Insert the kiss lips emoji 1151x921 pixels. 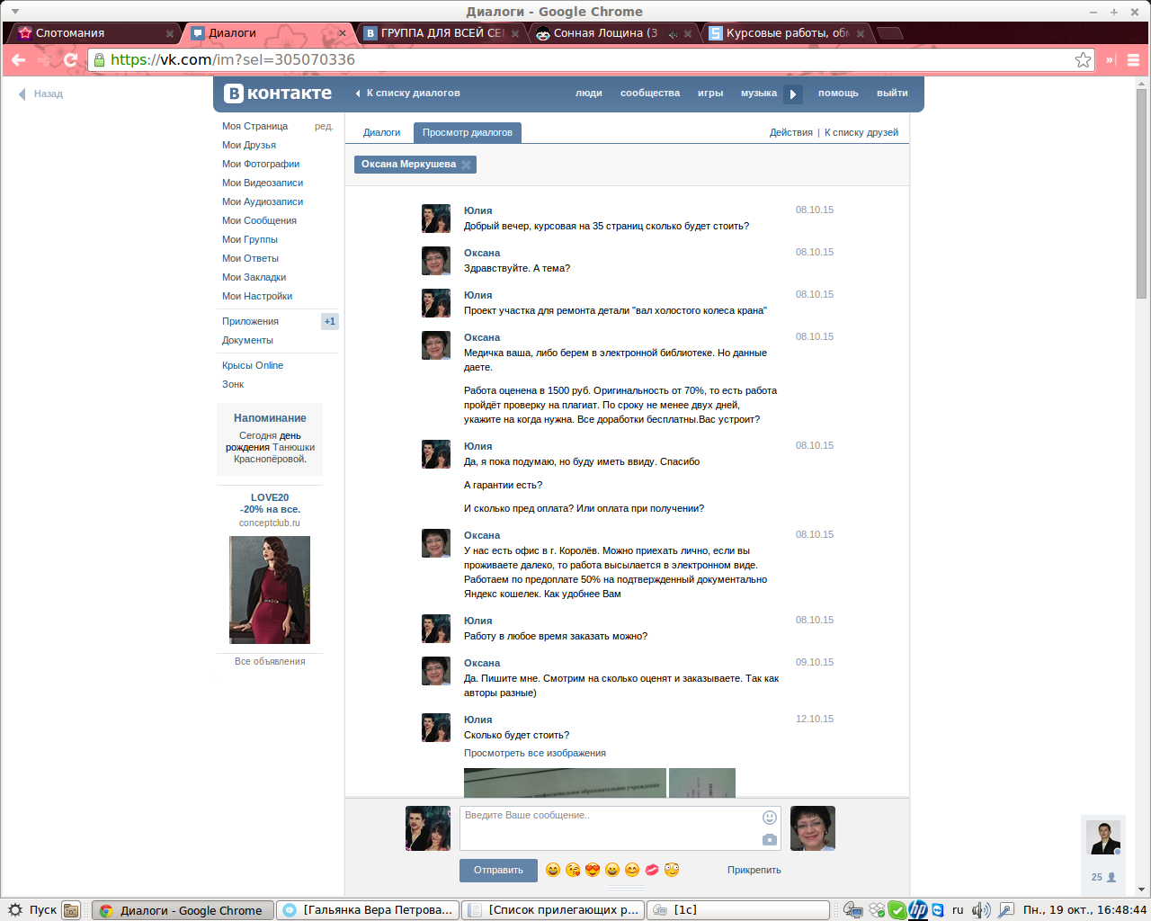[x=652, y=870]
